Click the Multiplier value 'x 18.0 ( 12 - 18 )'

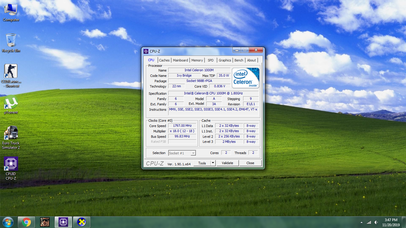pos(182,131)
